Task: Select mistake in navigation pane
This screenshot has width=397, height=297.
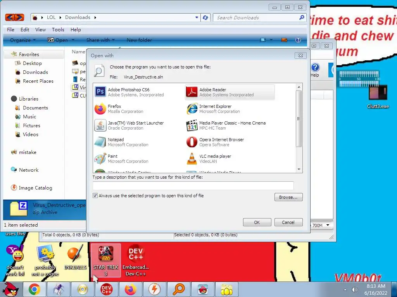Action: pyautogui.click(x=28, y=152)
